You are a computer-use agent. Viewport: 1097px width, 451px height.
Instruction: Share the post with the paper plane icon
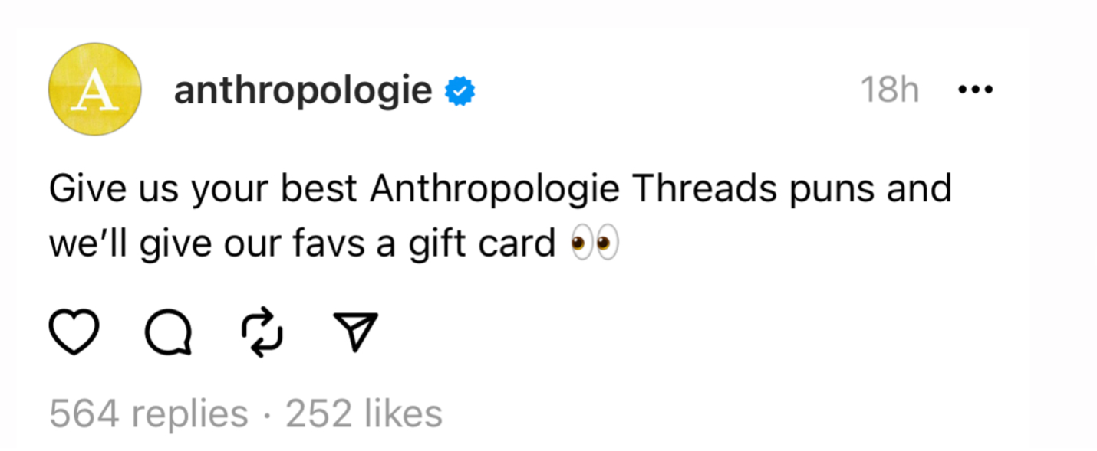click(x=353, y=332)
